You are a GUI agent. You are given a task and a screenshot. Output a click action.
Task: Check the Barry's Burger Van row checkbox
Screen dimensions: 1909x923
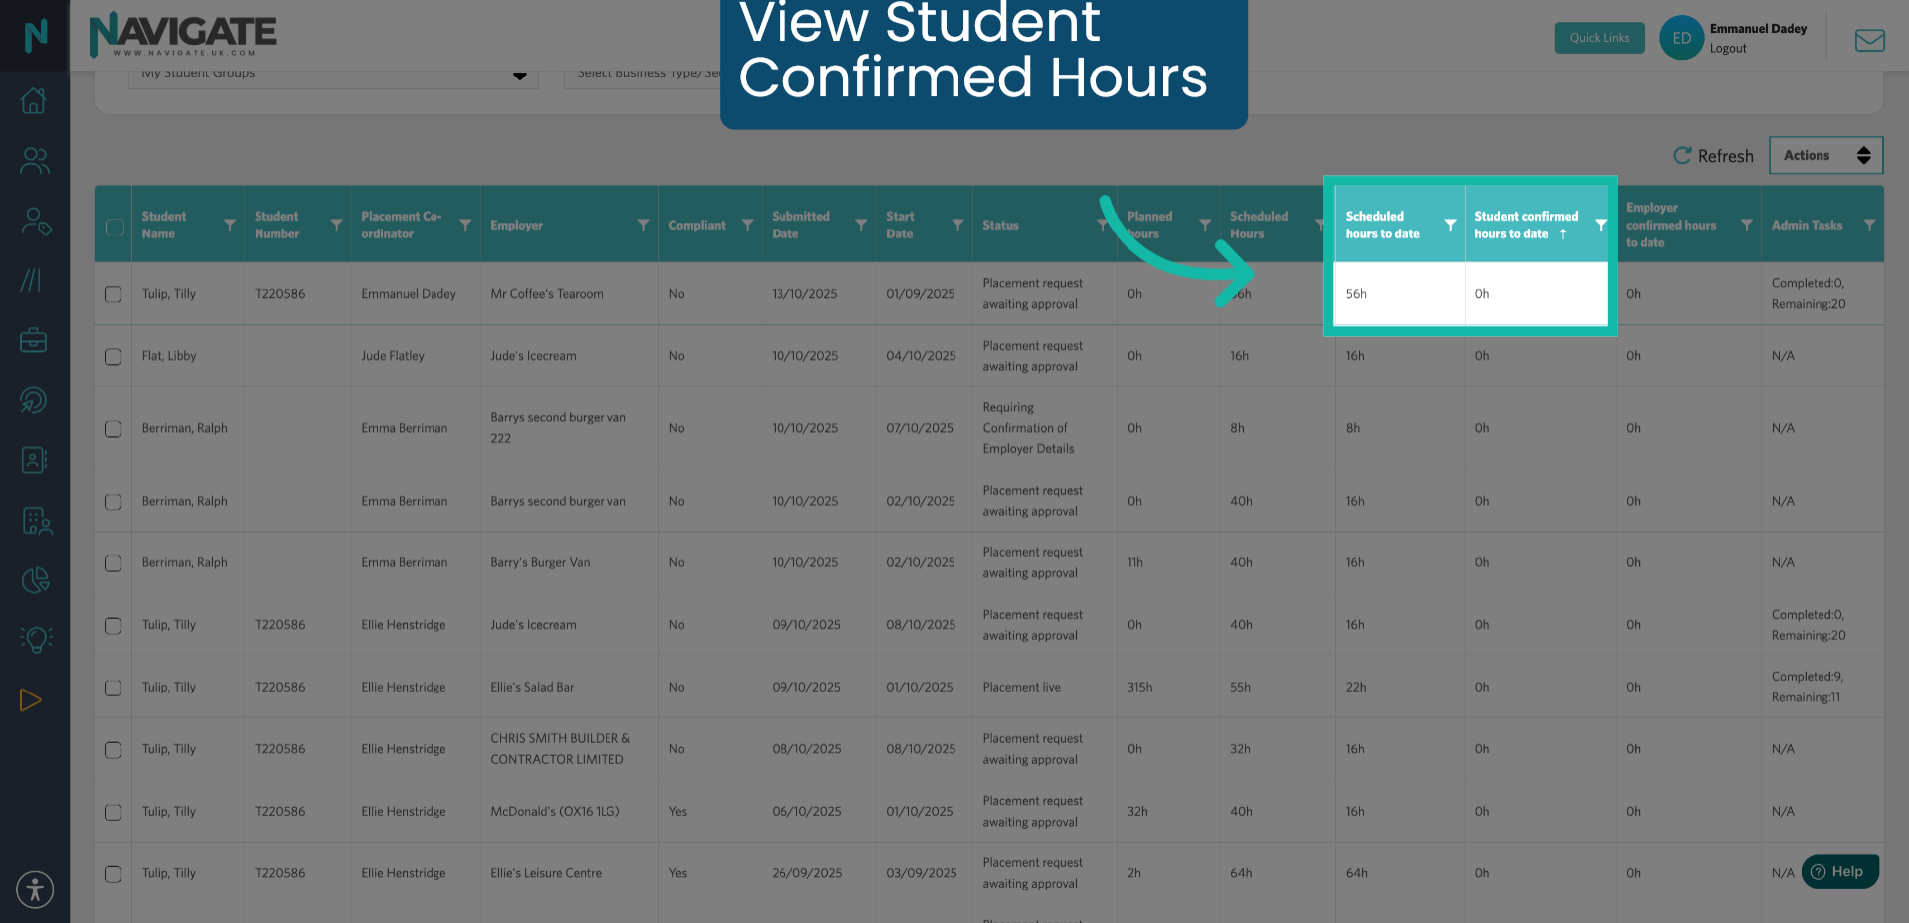pos(113,563)
